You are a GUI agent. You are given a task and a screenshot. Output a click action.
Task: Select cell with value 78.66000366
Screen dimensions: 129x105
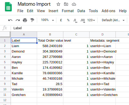pyautogui.click(x=50, y=73)
